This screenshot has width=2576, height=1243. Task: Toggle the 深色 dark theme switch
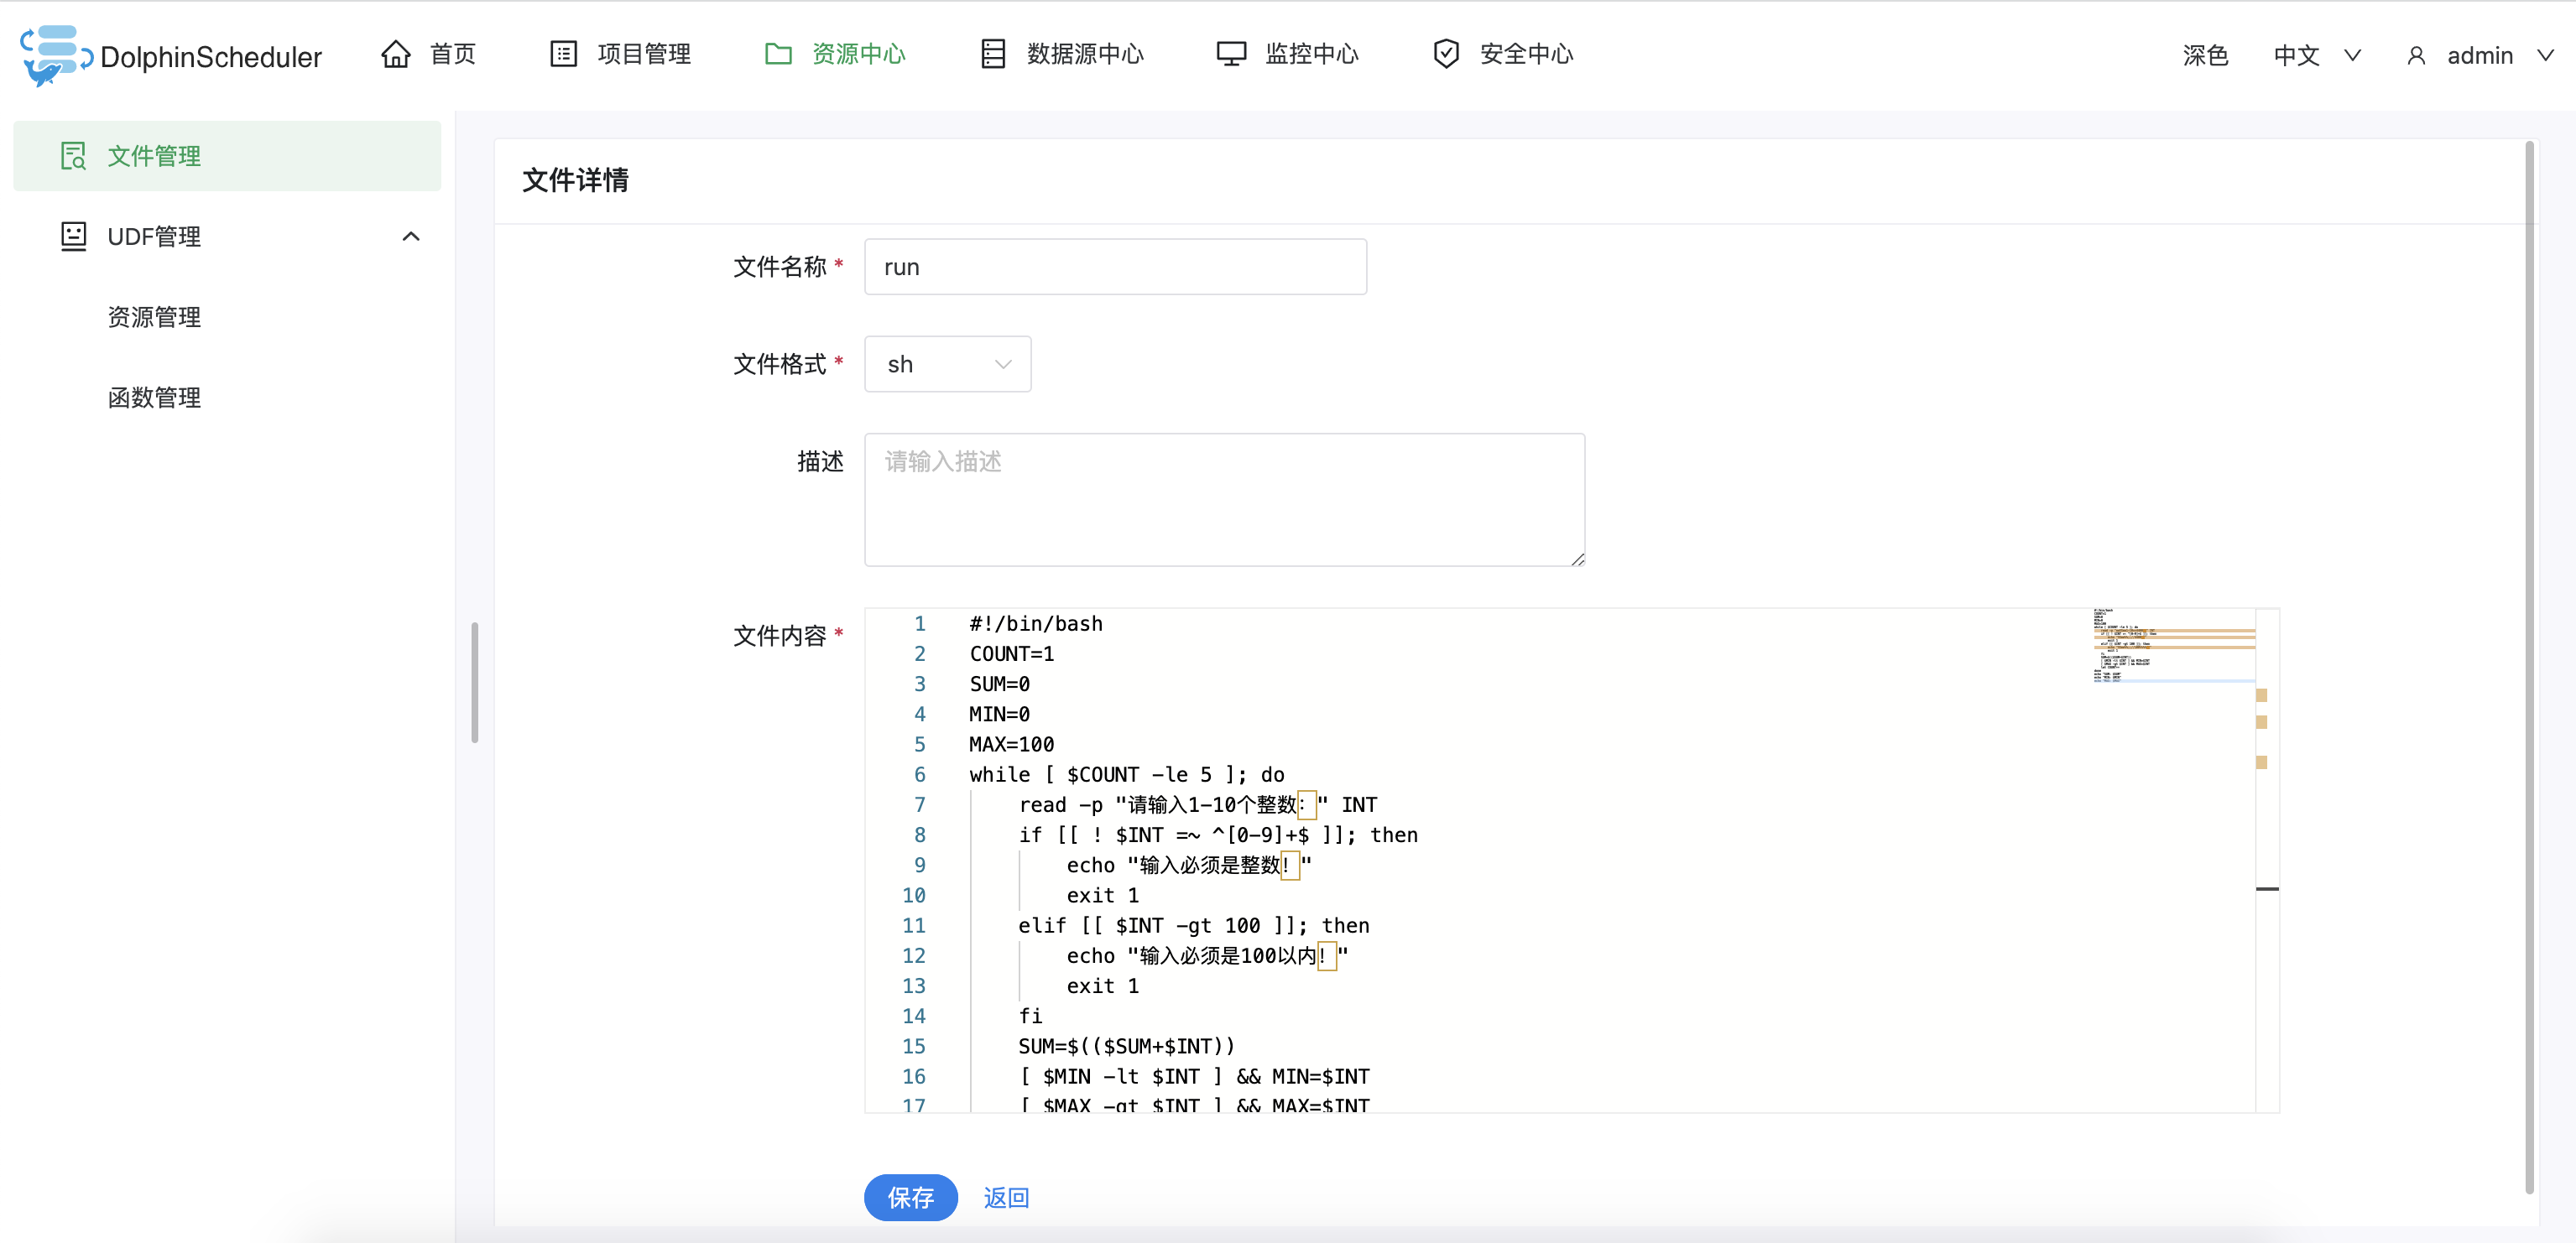(x=2204, y=56)
